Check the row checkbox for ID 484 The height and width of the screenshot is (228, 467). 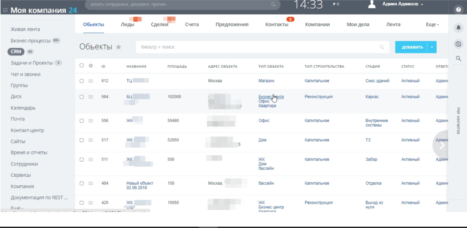click(82, 183)
